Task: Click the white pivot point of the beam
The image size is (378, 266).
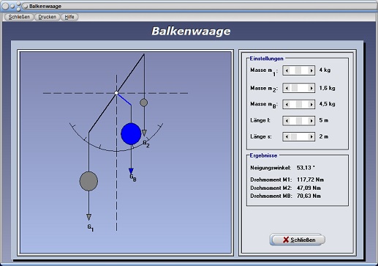Action: click(x=116, y=93)
